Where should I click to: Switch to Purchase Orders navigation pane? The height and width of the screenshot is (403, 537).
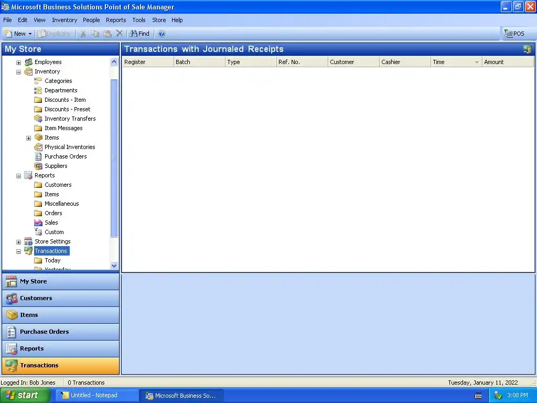(x=61, y=332)
